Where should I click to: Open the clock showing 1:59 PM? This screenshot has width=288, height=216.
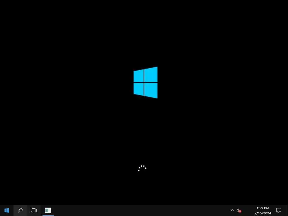click(263, 210)
